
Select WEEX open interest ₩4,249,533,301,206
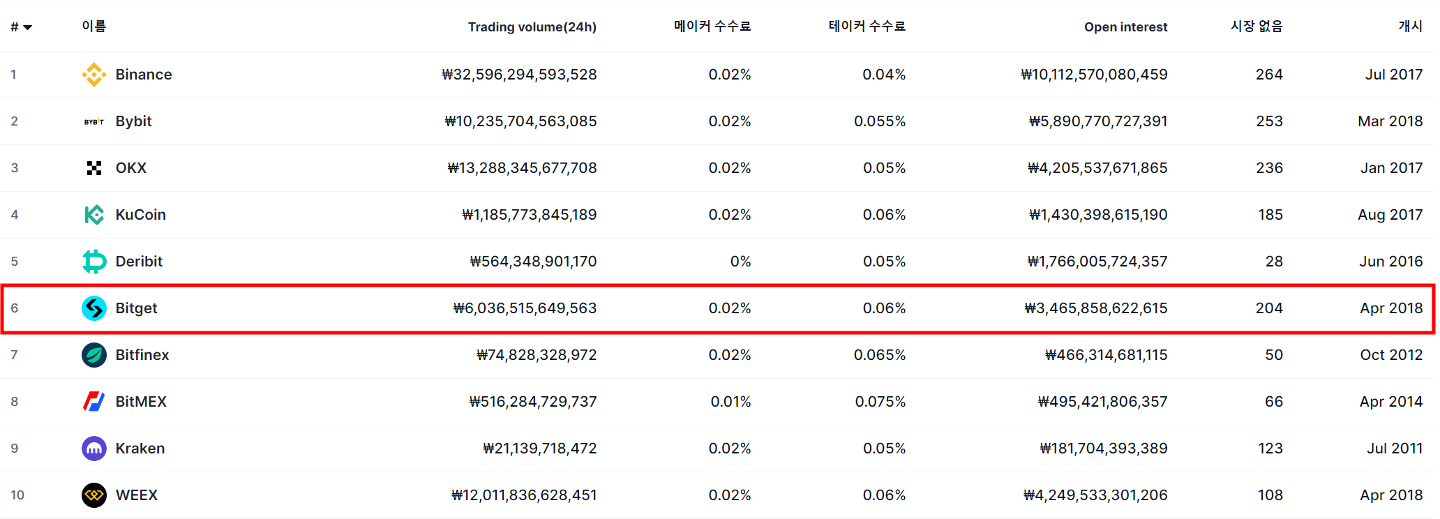coord(1095,495)
